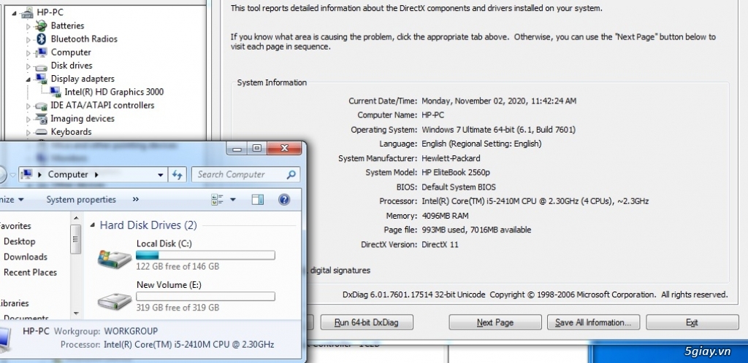Open the address bar history dropdown

coord(161,175)
